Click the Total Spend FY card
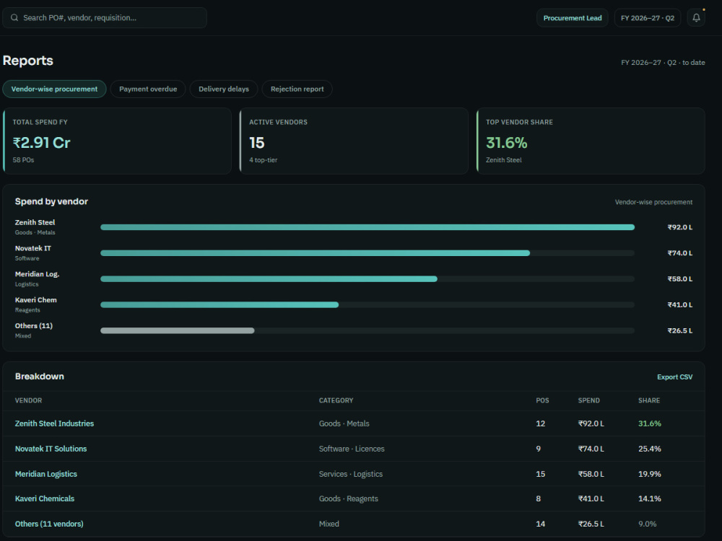 tap(118, 141)
